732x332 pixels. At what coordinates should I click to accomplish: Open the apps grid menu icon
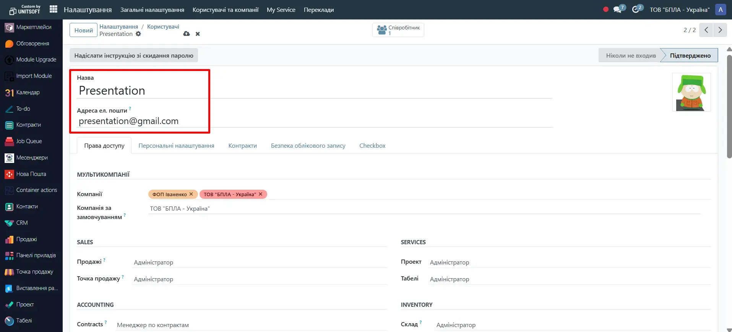(54, 9)
